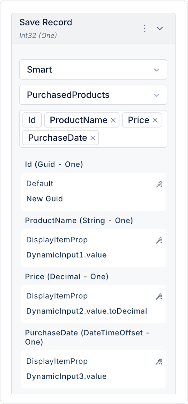Collapse the Save Record panel chevron

(x=160, y=29)
